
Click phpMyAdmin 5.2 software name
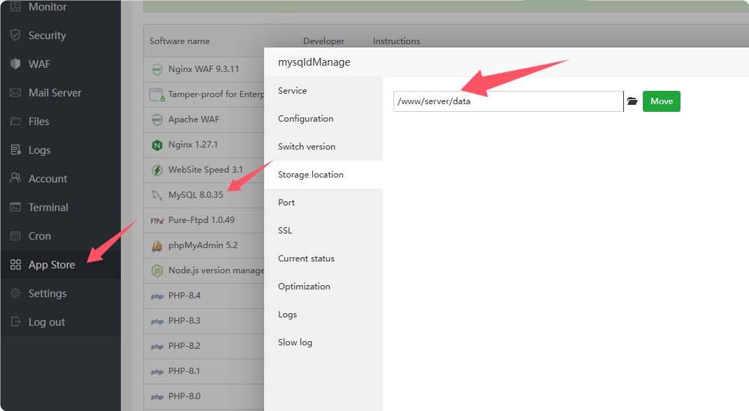tap(203, 245)
